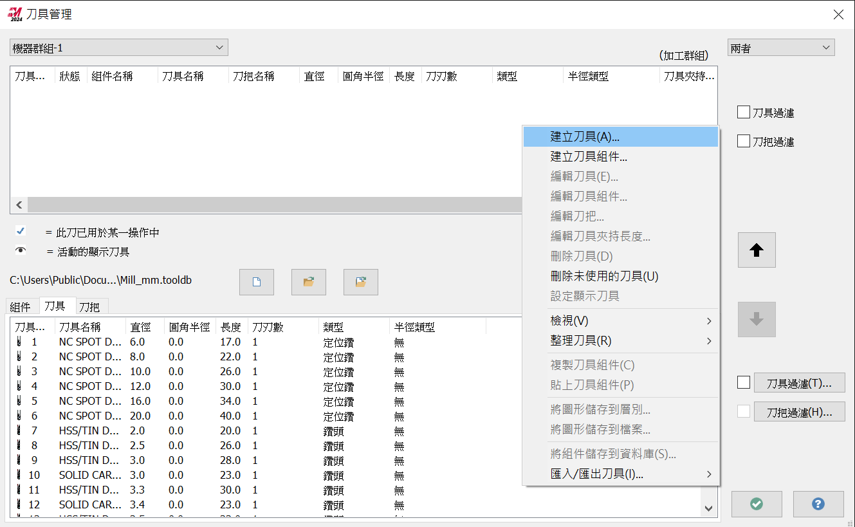The height and width of the screenshot is (527, 855).
Task: Click the drill icon in tool row 8
Action: (19, 446)
